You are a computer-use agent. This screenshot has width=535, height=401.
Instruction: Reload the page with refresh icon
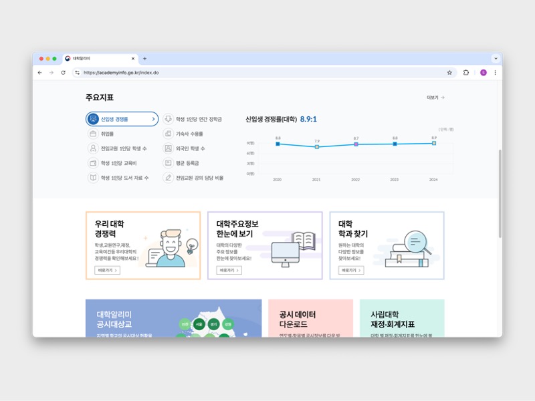(63, 73)
